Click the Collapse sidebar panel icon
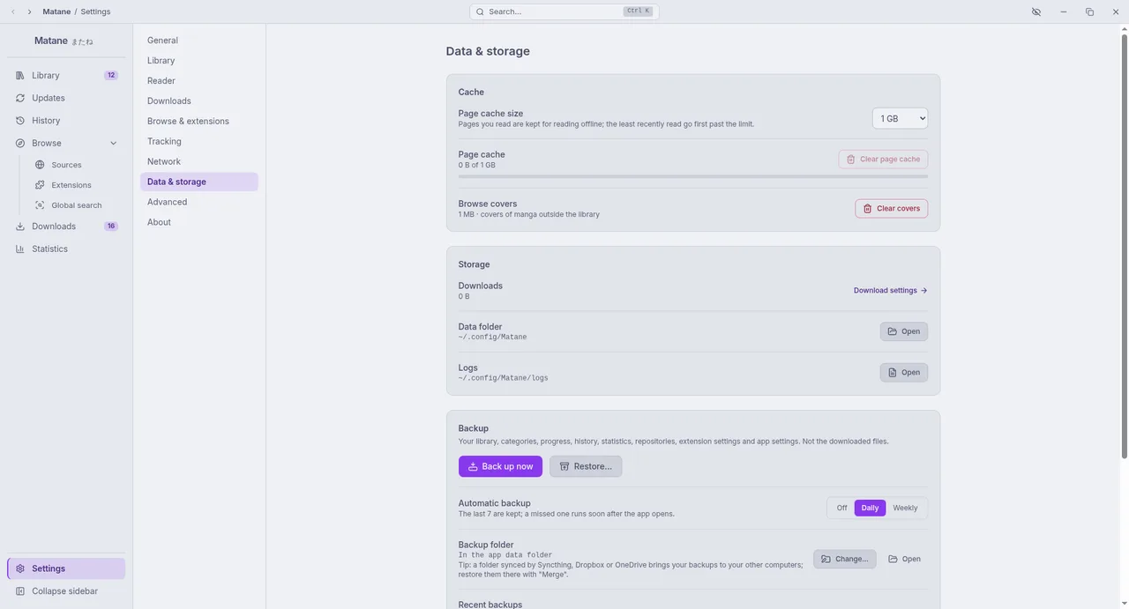This screenshot has width=1129, height=609. click(x=20, y=591)
